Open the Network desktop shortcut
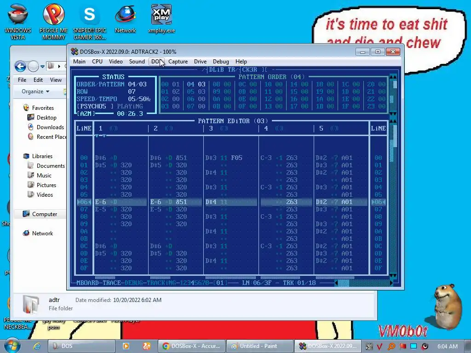This screenshot has height=353, width=471. 125,18
